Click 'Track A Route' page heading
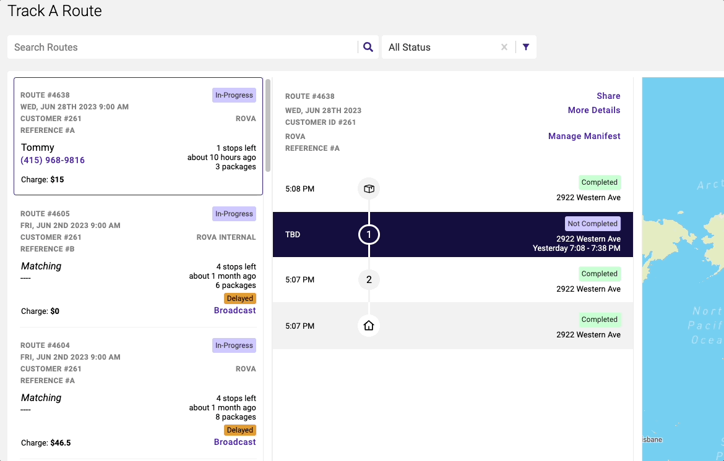This screenshot has height=461, width=724. pos(54,11)
